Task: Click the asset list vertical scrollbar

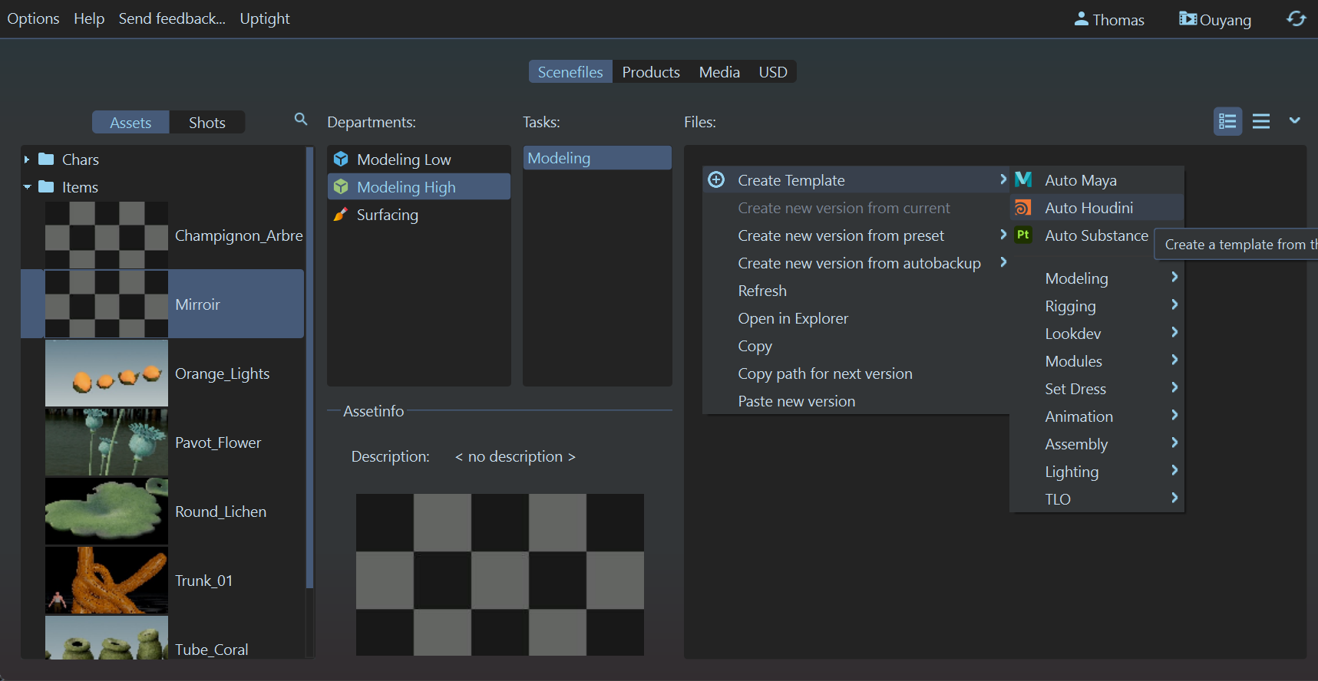Action: point(309,368)
